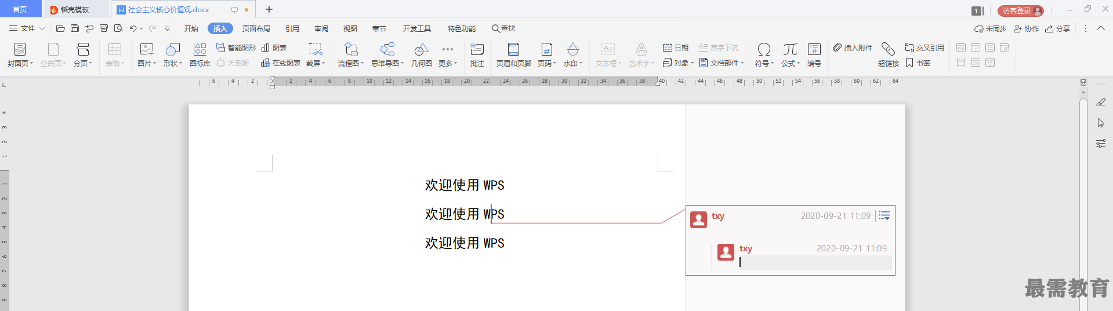Open a new tab with the plus button
The width and height of the screenshot is (1113, 311).
click(269, 9)
